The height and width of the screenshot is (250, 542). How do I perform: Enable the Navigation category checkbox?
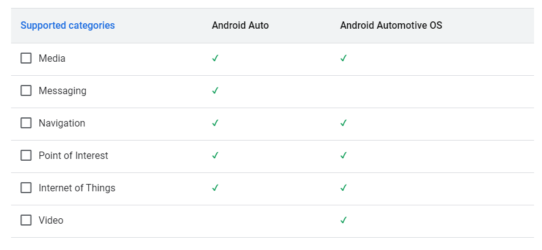pos(26,123)
